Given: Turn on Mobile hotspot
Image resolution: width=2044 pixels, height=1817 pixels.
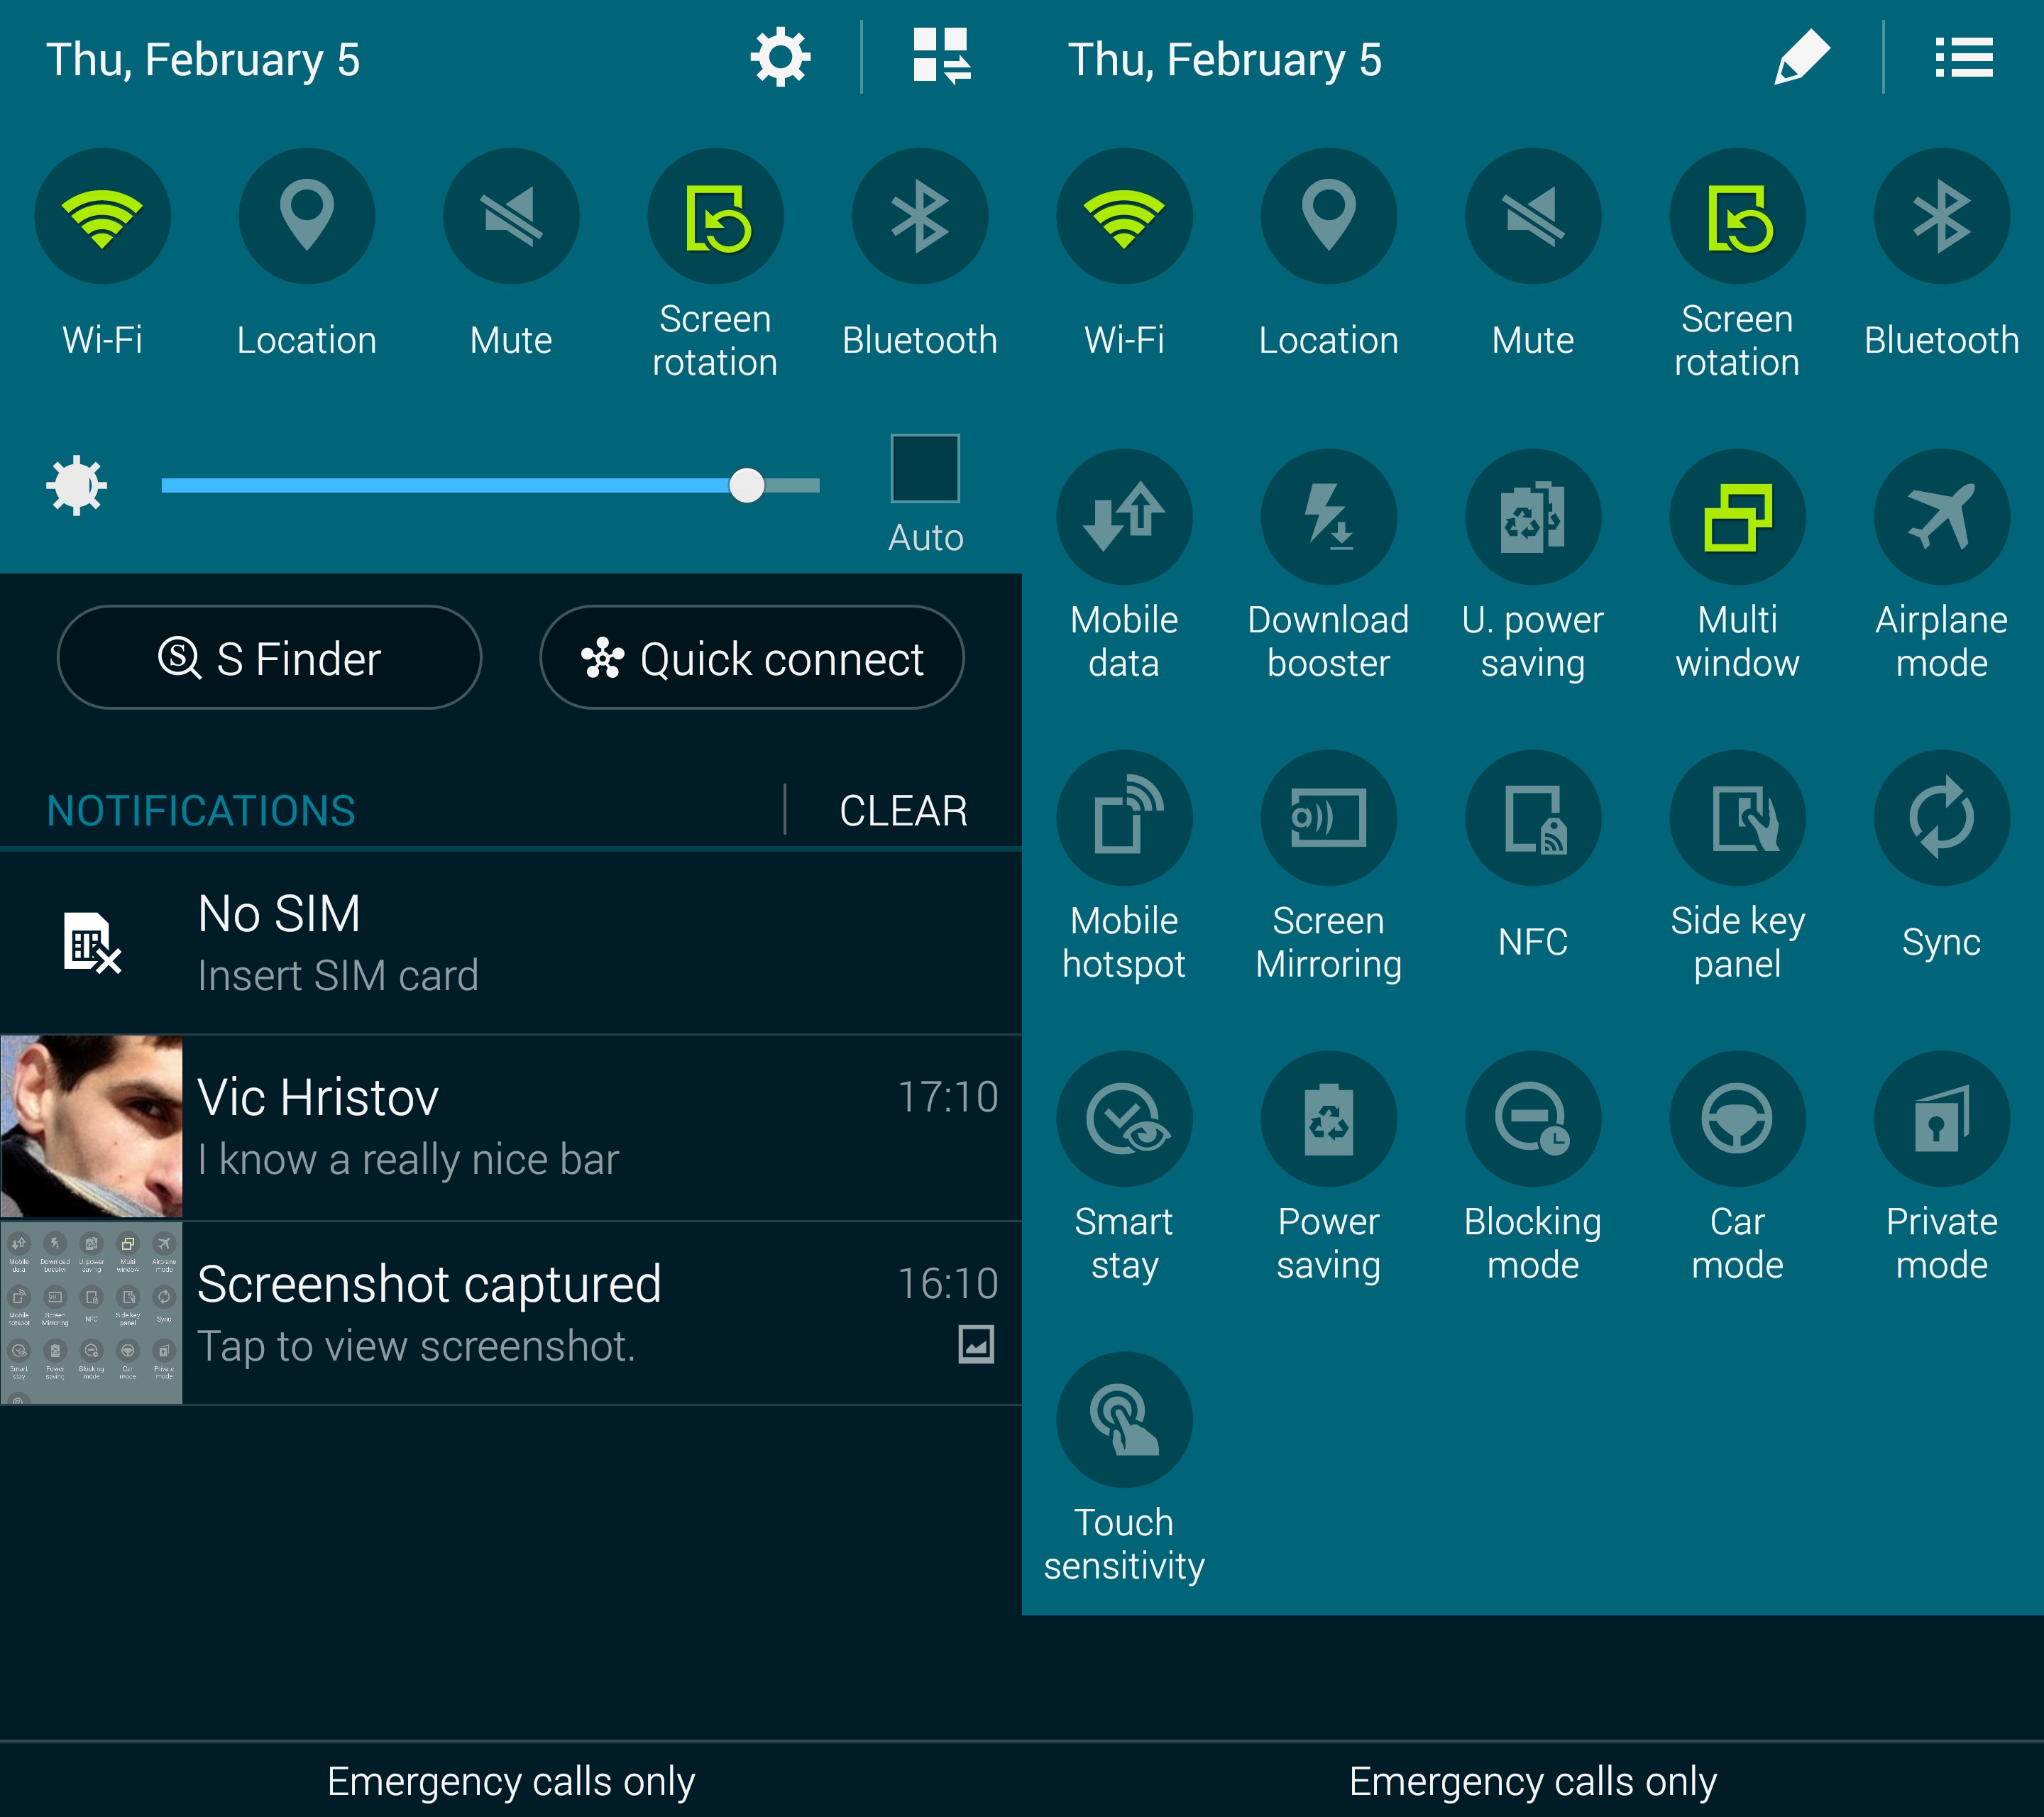Looking at the screenshot, I should (1124, 818).
